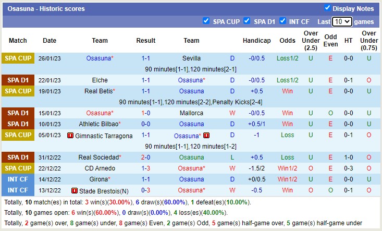Click the Handicap column header
The width and height of the screenshot is (382, 231).
point(256,41)
